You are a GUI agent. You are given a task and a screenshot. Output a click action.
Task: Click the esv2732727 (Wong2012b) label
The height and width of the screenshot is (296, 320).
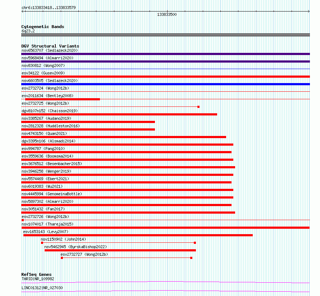coord(84,254)
